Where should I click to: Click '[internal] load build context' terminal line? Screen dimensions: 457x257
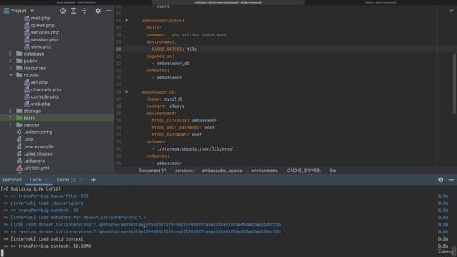click(x=46, y=239)
